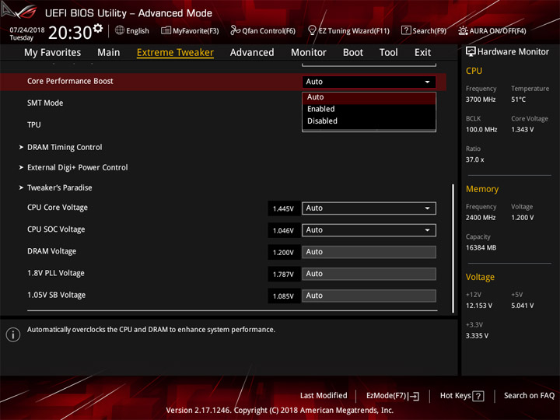Expand DRAM Timing Control submenu
560x420 pixels.
pyautogui.click(x=65, y=147)
